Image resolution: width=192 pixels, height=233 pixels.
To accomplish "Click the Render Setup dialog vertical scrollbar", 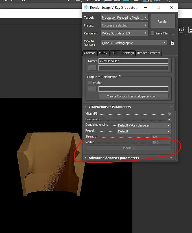I will click(176, 135).
